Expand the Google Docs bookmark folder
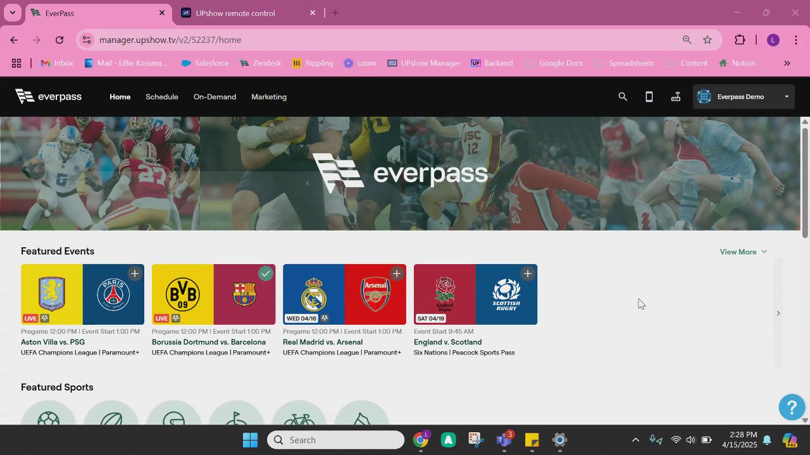Screen dimensions: 810x455 click(x=554, y=63)
